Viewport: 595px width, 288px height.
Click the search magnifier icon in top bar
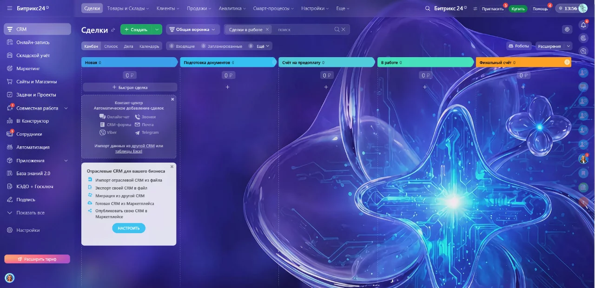point(428,8)
